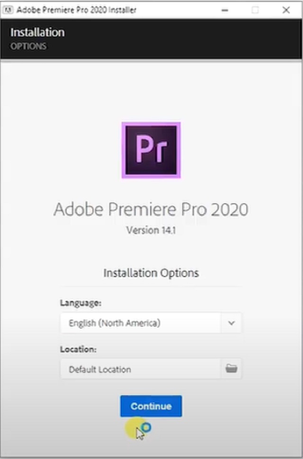Image resolution: width=303 pixels, height=459 pixels.
Task: Select the purple Pr application badge
Action: point(151,149)
